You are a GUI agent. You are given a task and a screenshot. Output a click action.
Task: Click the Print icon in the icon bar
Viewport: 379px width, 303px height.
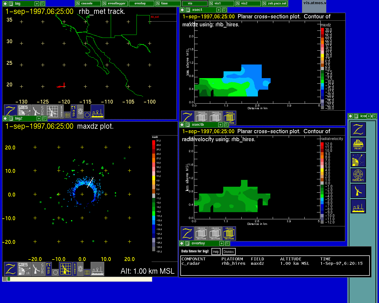point(358,145)
